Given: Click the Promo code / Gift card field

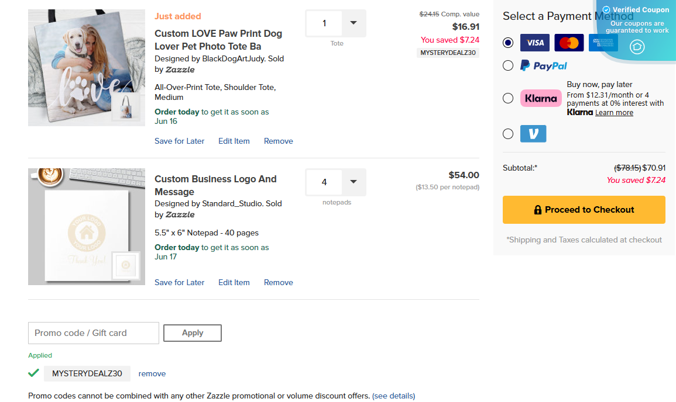Looking at the screenshot, I should click(x=94, y=333).
